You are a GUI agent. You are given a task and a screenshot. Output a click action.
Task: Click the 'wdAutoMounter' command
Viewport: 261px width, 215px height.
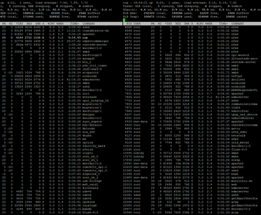pyautogui.click(x=243, y=118)
